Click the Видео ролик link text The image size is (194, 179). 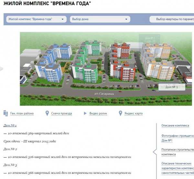[x=98, y=114]
